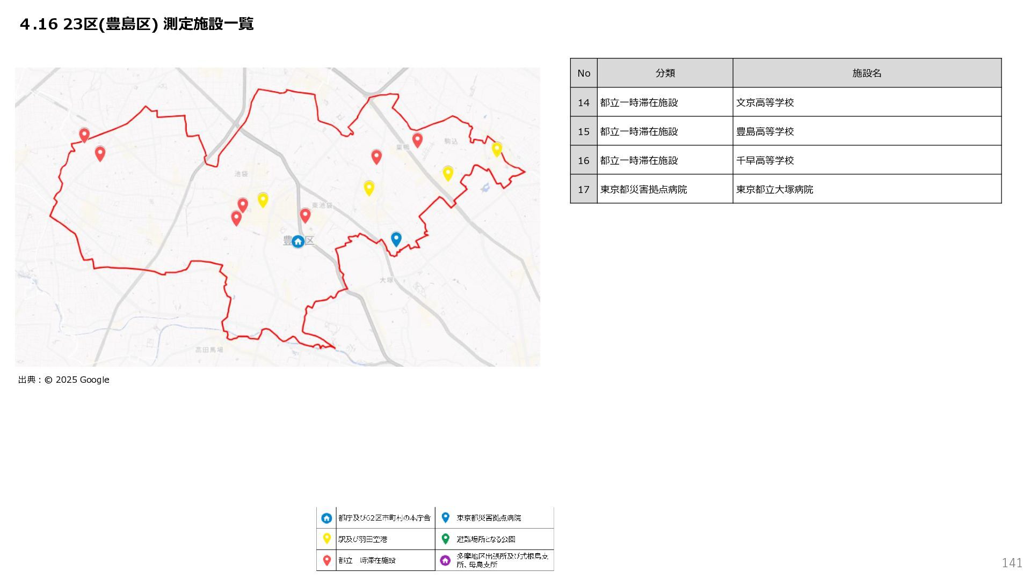
Task: Select the 東京都立大塚病院 table cell
Action: (x=774, y=189)
